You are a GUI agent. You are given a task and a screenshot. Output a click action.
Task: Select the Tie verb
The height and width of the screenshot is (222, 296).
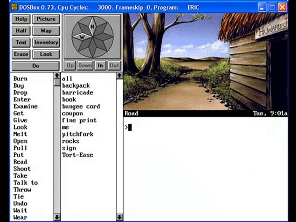pyautogui.click(x=18, y=196)
